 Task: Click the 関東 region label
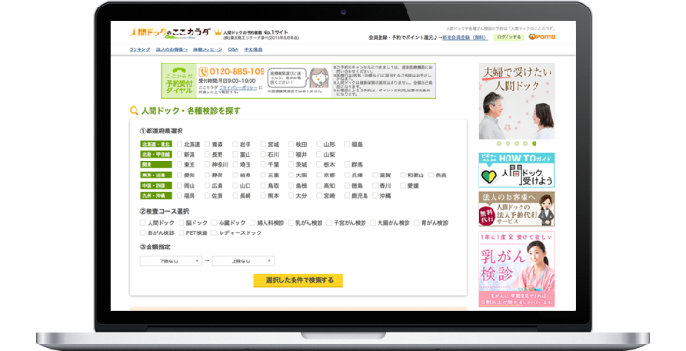tap(156, 165)
